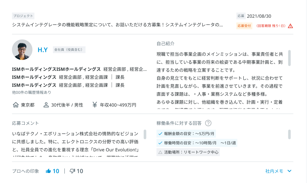Click the yen icon beside 年収400~499万円
Image resolution: width=307 pixels, height=183 pixels.
95,105
